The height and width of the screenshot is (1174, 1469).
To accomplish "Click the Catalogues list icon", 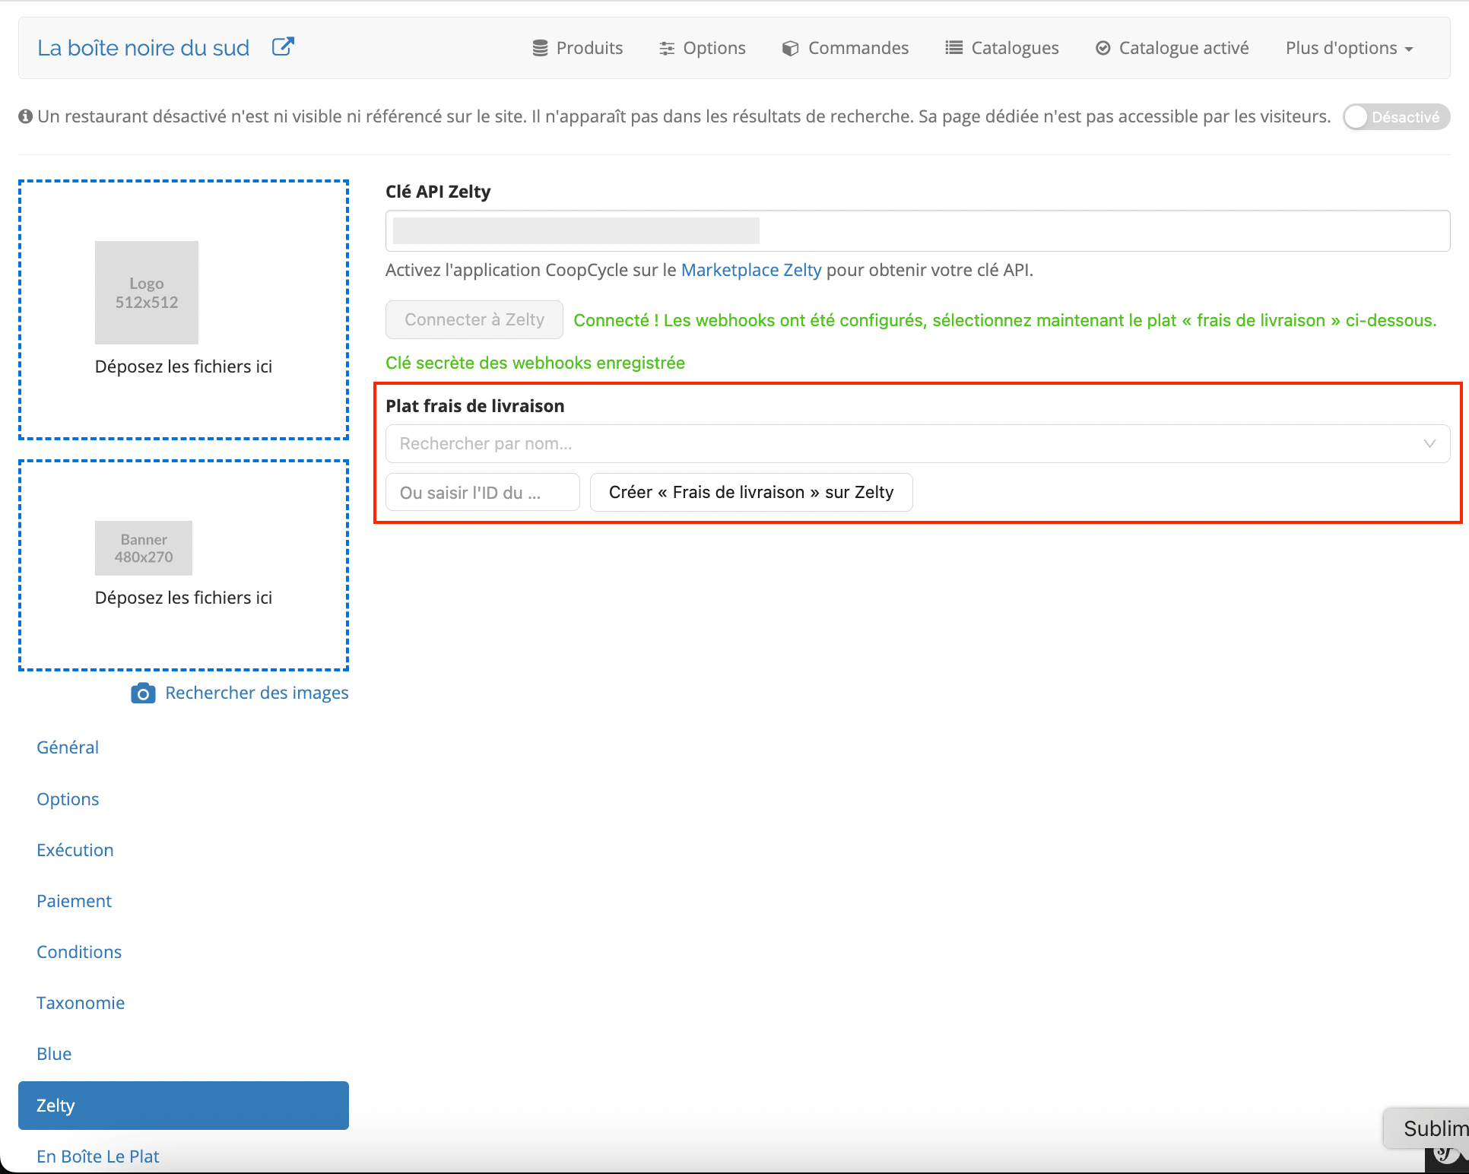I will tap(953, 48).
